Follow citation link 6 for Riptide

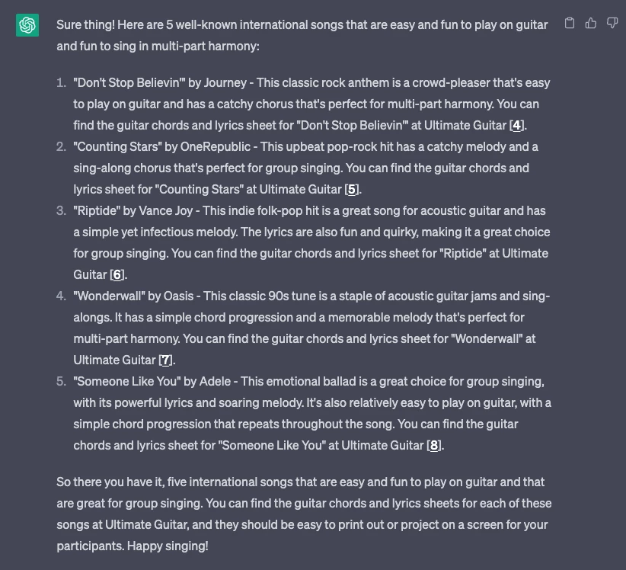117,275
